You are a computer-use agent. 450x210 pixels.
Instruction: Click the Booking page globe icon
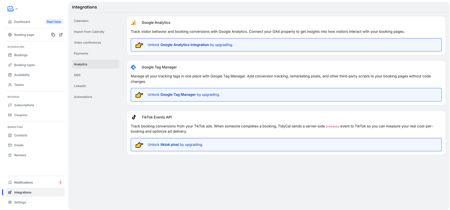tap(10, 35)
